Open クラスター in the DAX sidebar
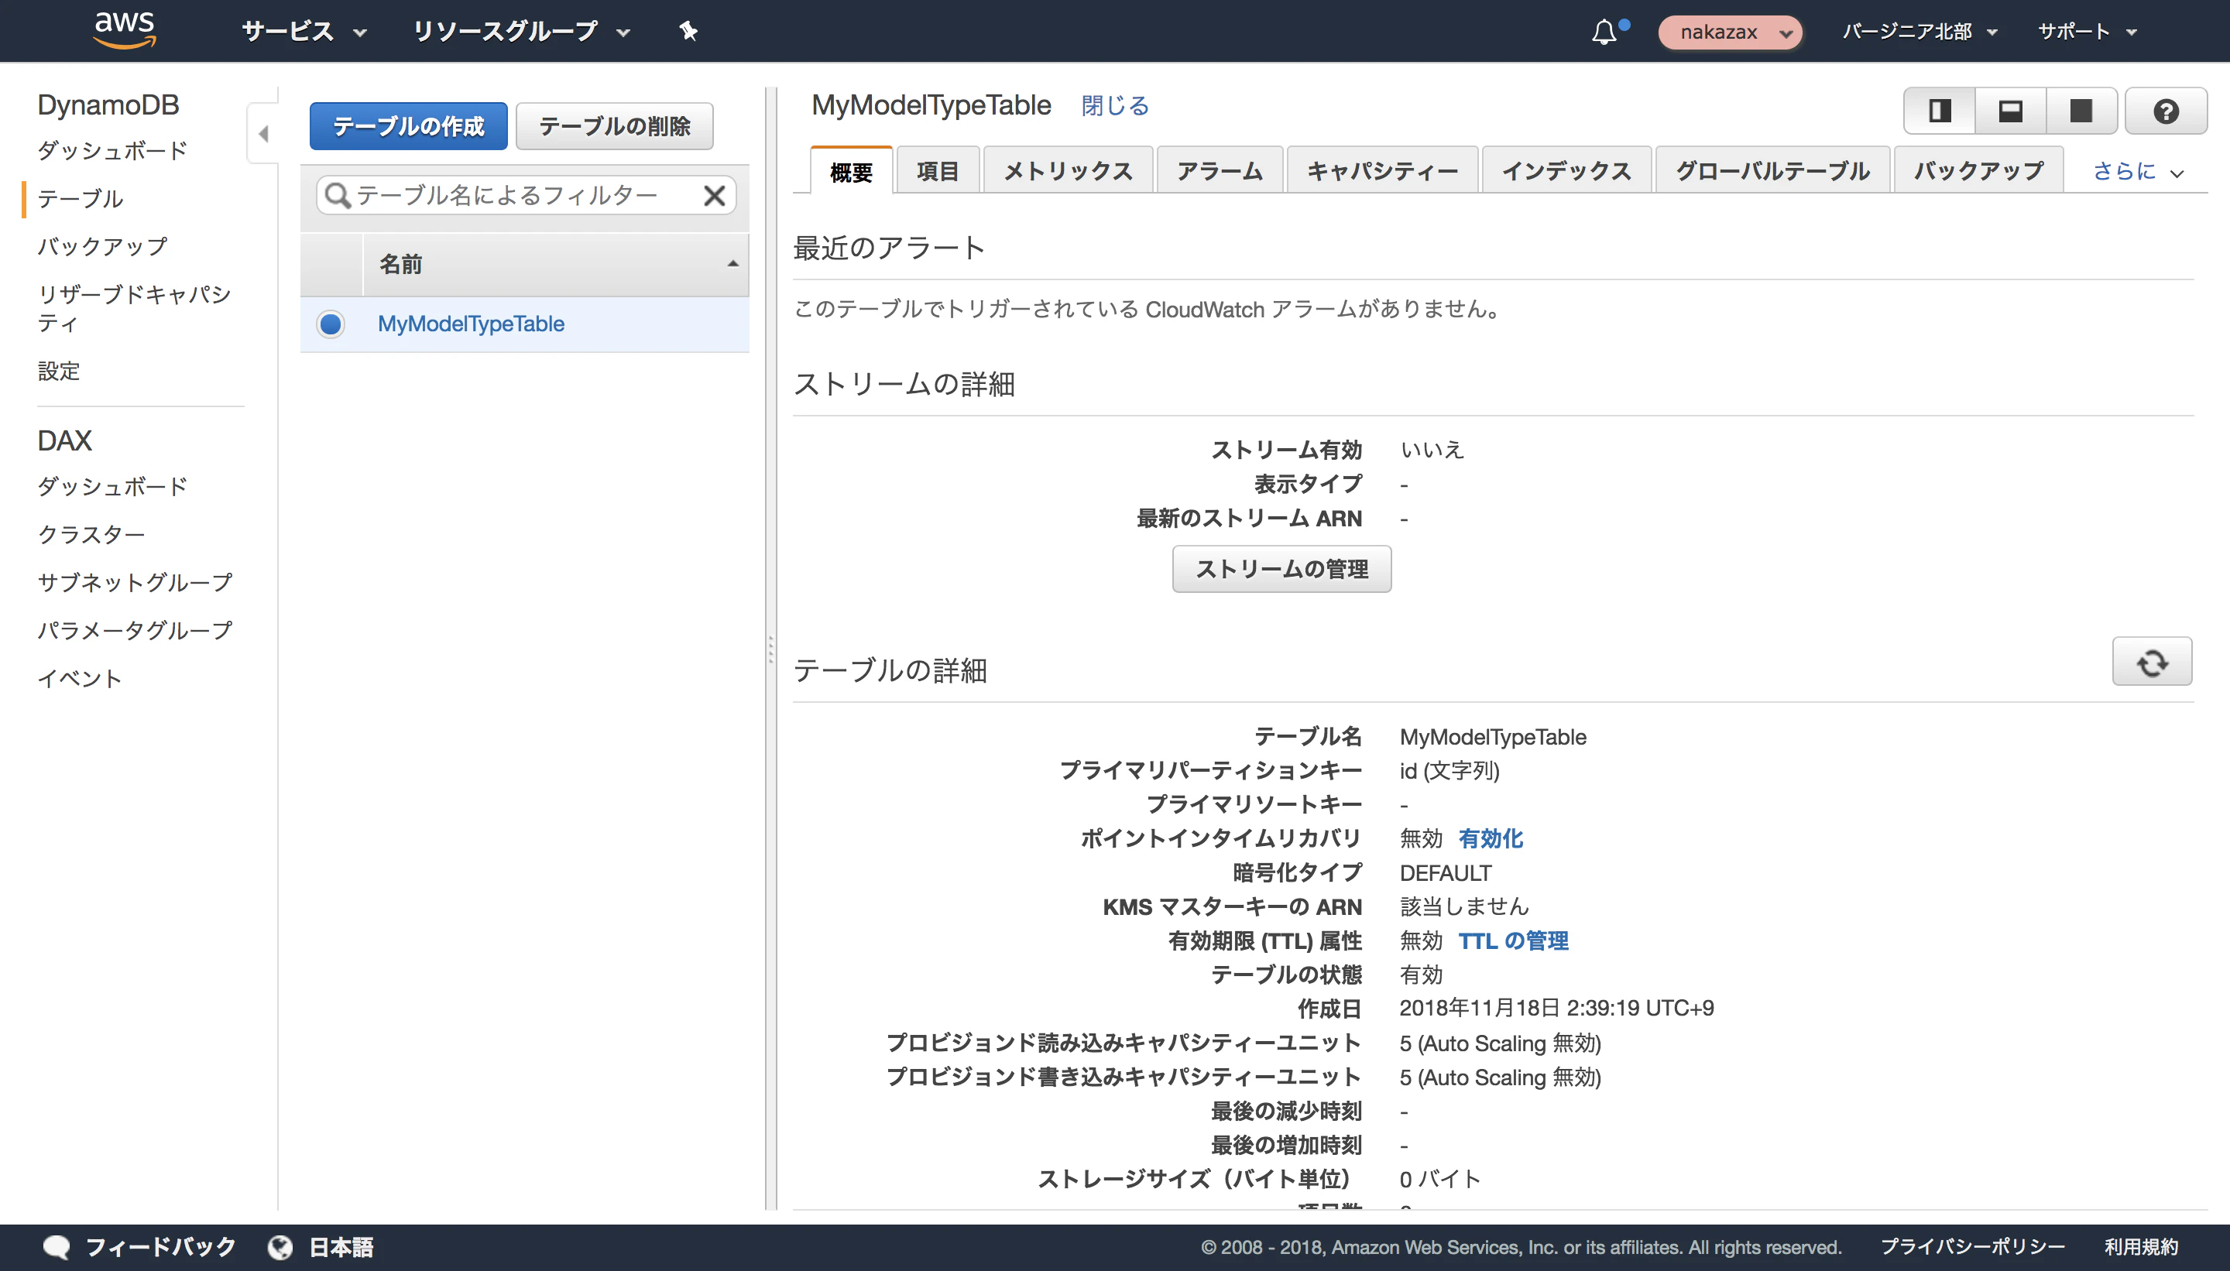Screen dimensions: 2230x1271 [91, 534]
